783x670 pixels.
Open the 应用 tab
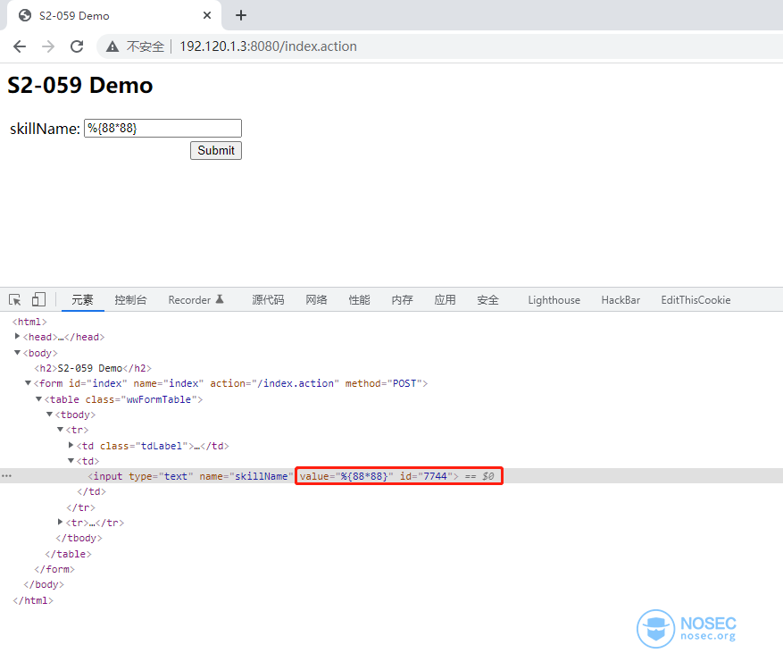[x=445, y=300]
